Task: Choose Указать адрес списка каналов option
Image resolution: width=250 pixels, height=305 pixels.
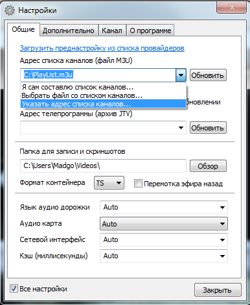Action: point(103,104)
